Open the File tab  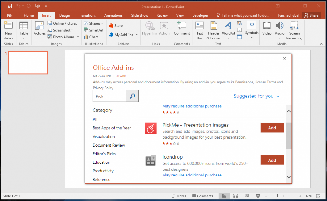tap(10, 15)
